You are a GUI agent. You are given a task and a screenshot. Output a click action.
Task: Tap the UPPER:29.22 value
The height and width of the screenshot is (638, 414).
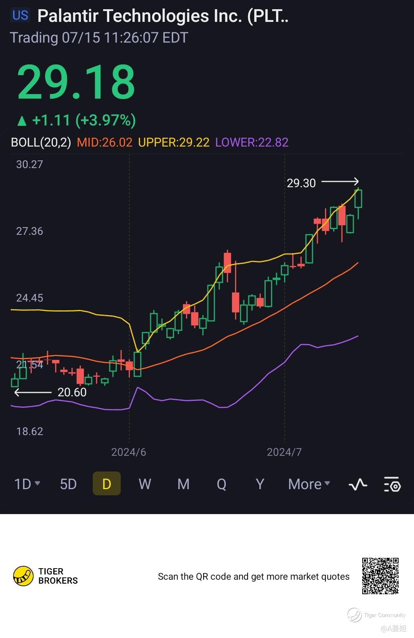[174, 142]
